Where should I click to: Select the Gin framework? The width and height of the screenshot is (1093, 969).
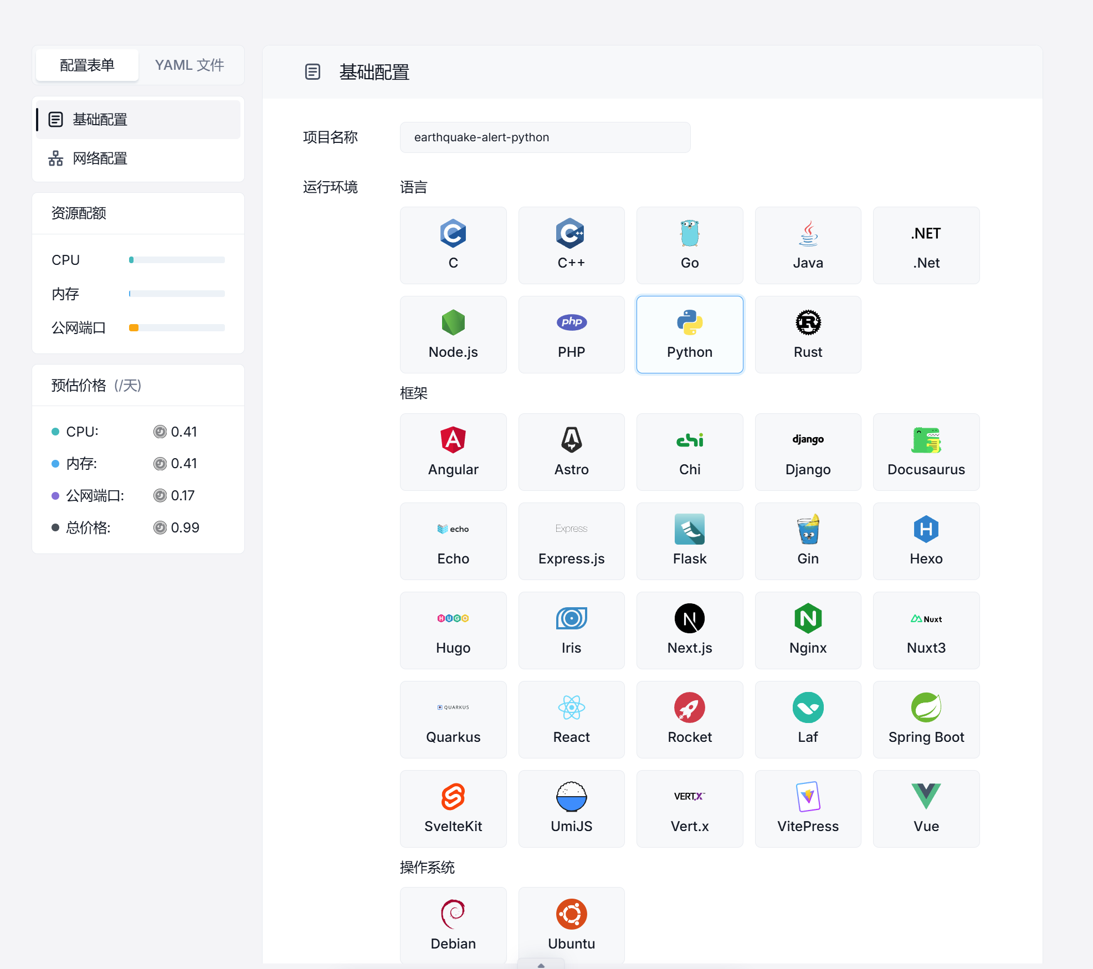point(808,541)
